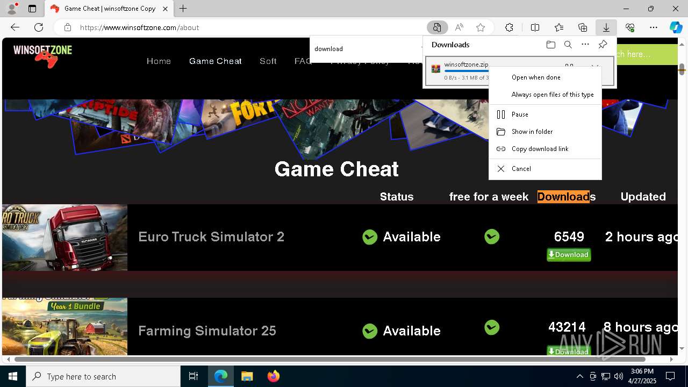Open Copilot sidebar icon
This screenshot has width=688, height=387.
click(x=676, y=27)
